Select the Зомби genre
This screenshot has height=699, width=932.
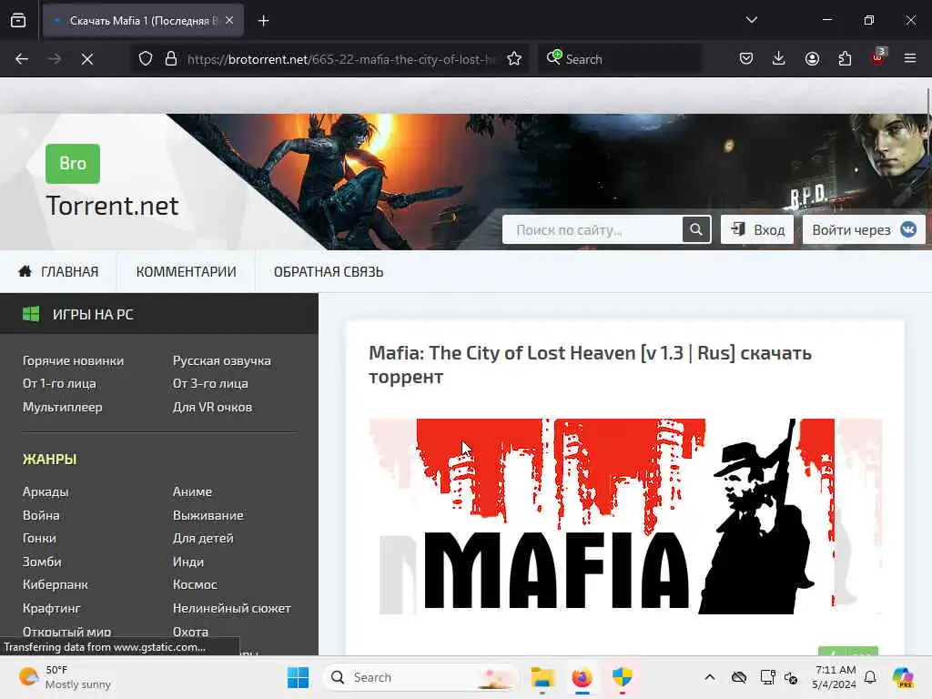(42, 562)
